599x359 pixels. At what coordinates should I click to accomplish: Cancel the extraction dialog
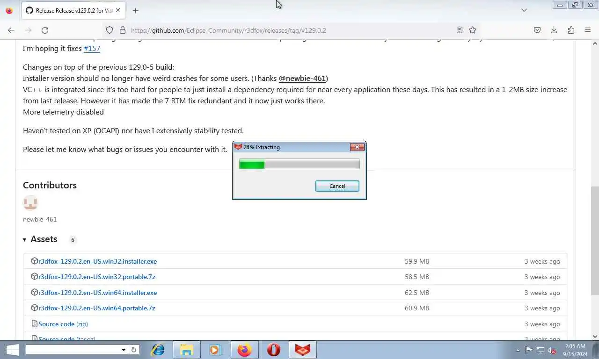[337, 186]
